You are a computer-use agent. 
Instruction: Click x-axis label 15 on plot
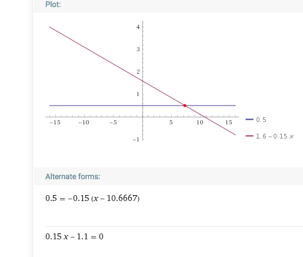coord(229,123)
